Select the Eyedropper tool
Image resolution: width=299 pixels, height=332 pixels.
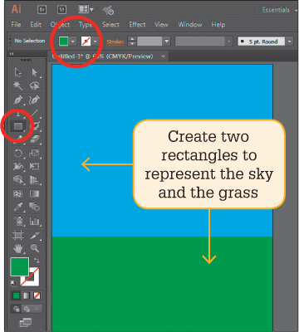[18, 207]
